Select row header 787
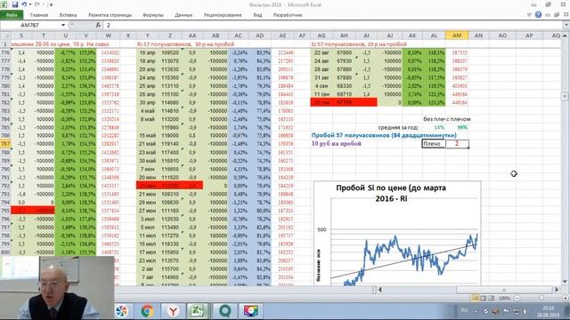 (x=5, y=144)
